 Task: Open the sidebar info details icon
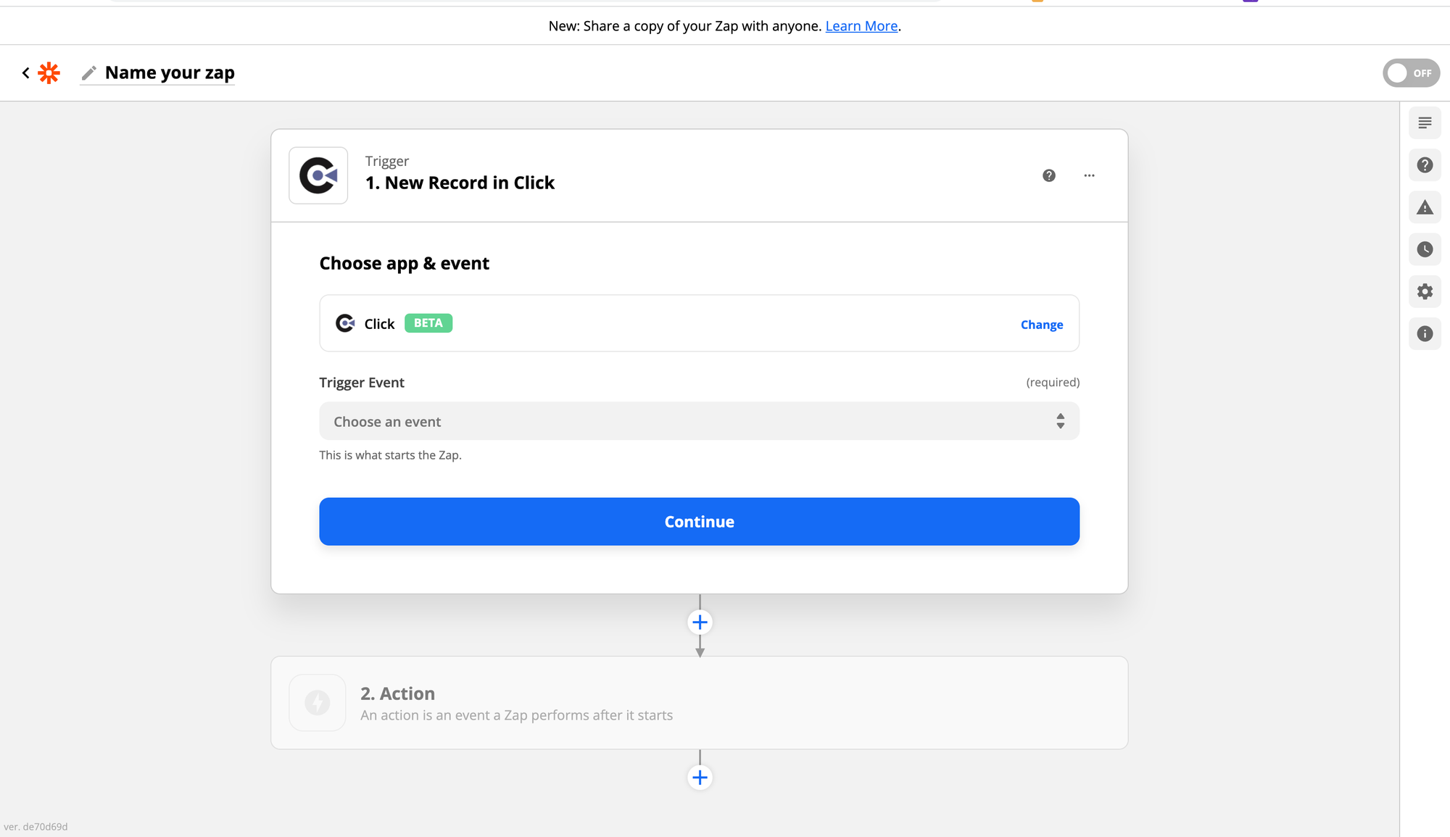(1425, 333)
